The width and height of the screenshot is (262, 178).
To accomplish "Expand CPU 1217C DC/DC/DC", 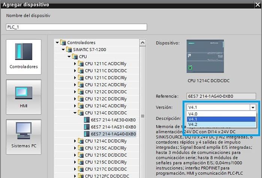I will pos(75,169).
